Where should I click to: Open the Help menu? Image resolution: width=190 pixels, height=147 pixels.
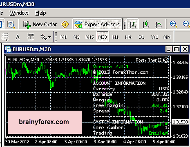click(40, 13)
